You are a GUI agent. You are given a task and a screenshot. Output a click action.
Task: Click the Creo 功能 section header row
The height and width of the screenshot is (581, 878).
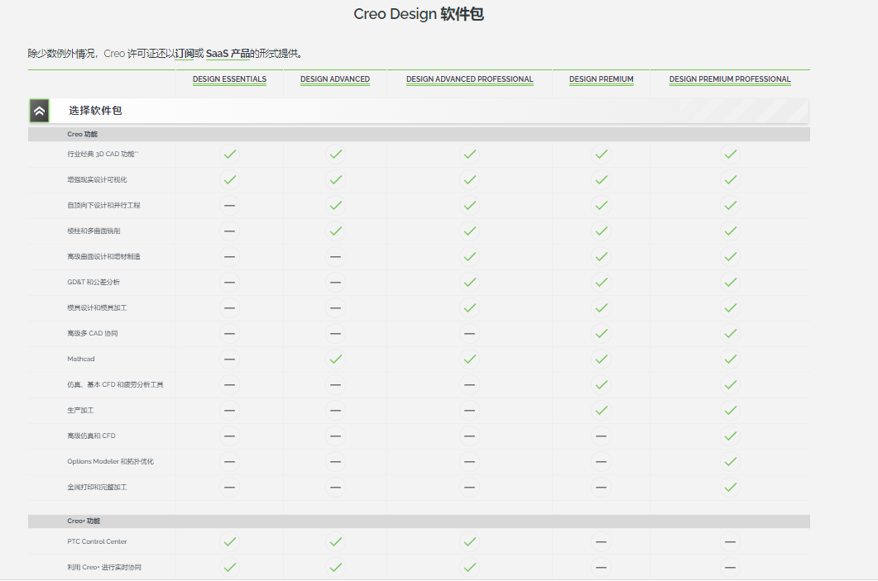(419, 134)
